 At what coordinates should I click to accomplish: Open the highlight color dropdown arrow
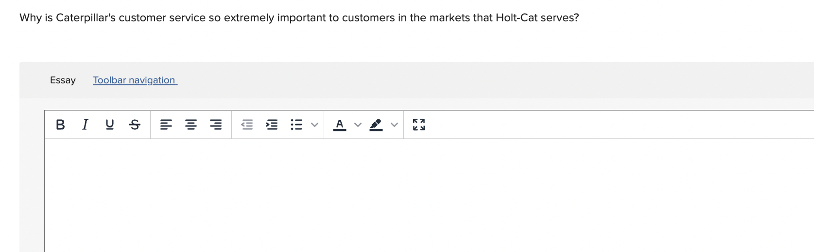point(394,125)
